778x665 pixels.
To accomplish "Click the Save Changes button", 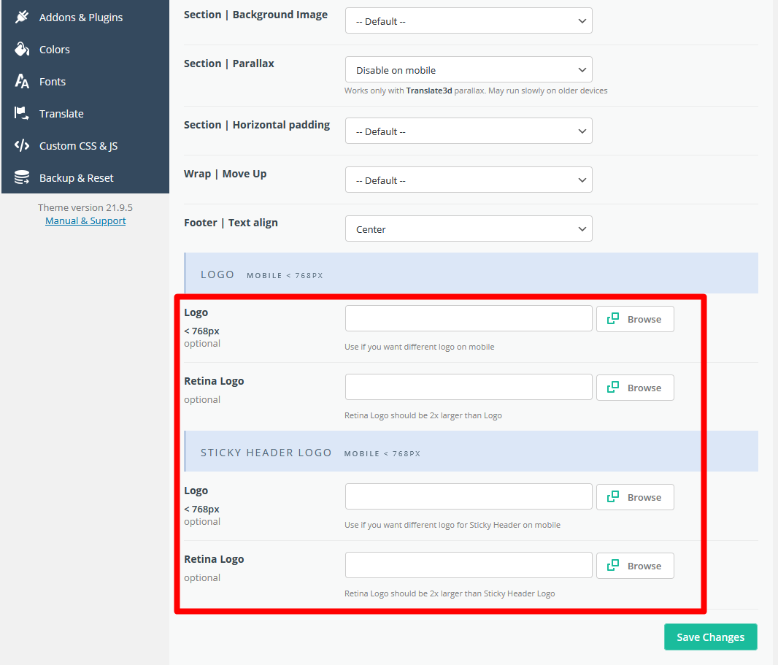I will tap(711, 637).
